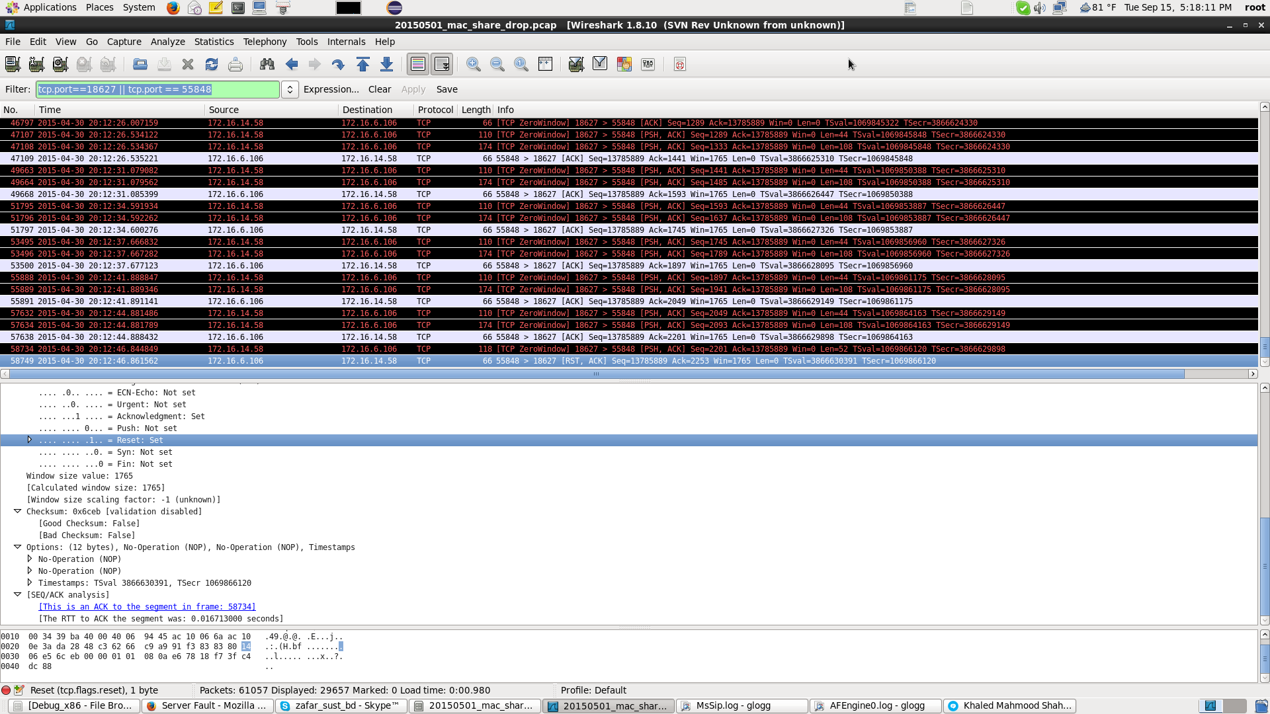The image size is (1270, 714).
Task: Click the Find Packet binoculars icon
Action: pos(267,64)
